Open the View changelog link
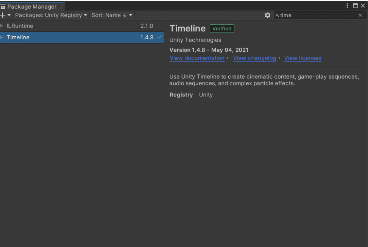This screenshot has height=247, width=368. coord(254,58)
